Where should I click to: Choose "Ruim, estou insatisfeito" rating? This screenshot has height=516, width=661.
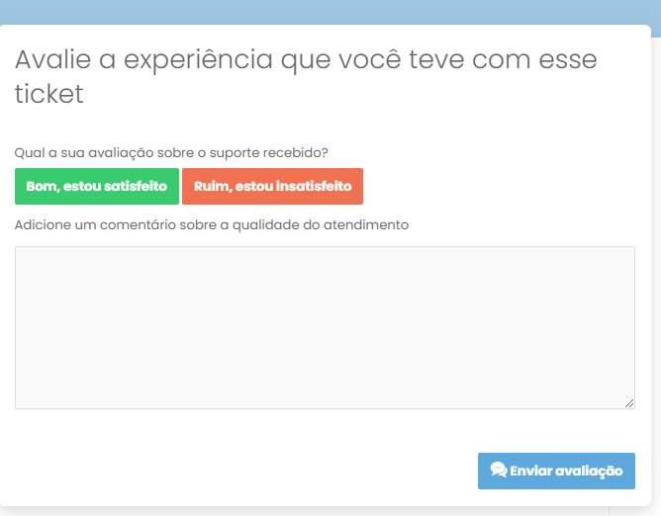click(x=272, y=186)
